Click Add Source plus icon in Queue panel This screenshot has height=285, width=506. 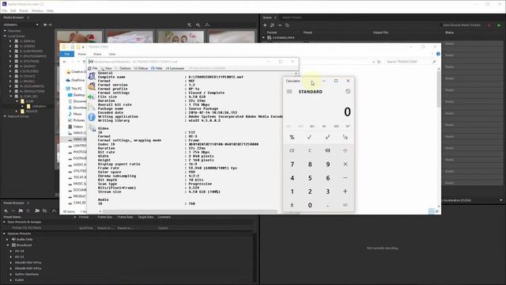click(x=265, y=25)
